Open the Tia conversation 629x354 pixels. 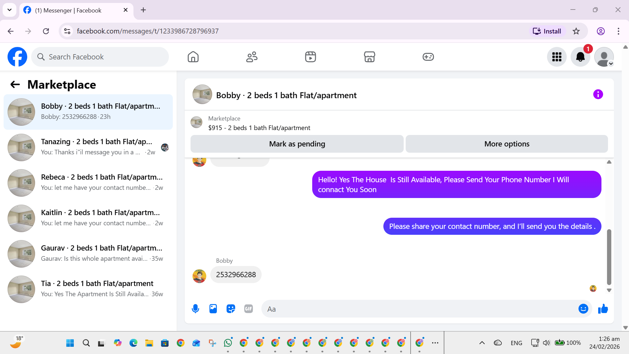pyautogui.click(x=88, y=289)
